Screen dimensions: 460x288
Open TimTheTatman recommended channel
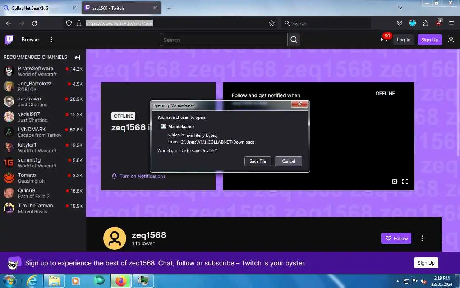click(x=43, y=208)
